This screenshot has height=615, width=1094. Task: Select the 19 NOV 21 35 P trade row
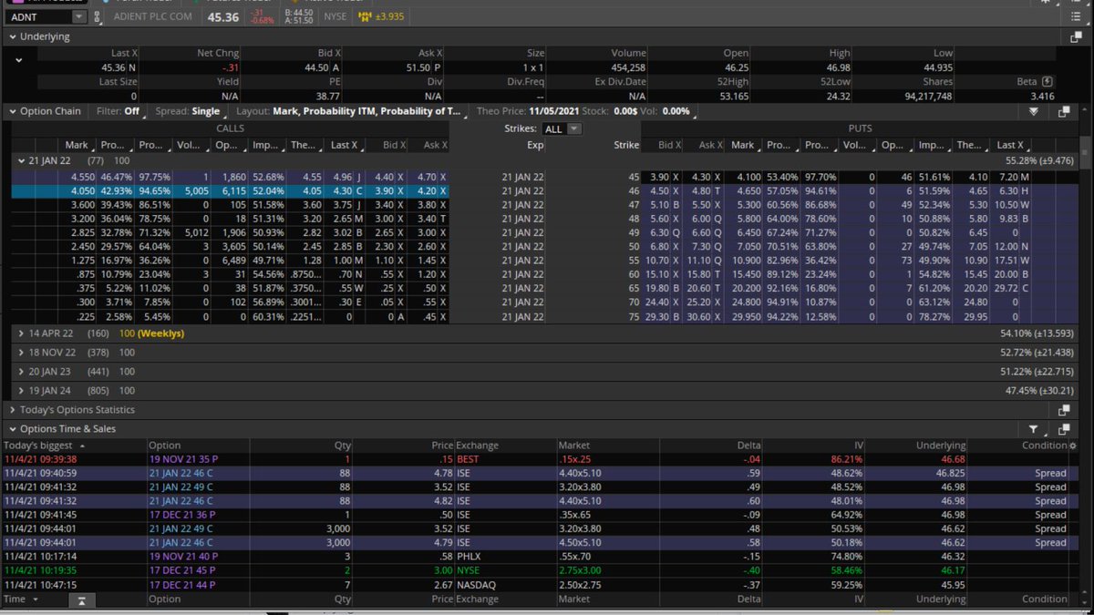click(x=536, y=459)
